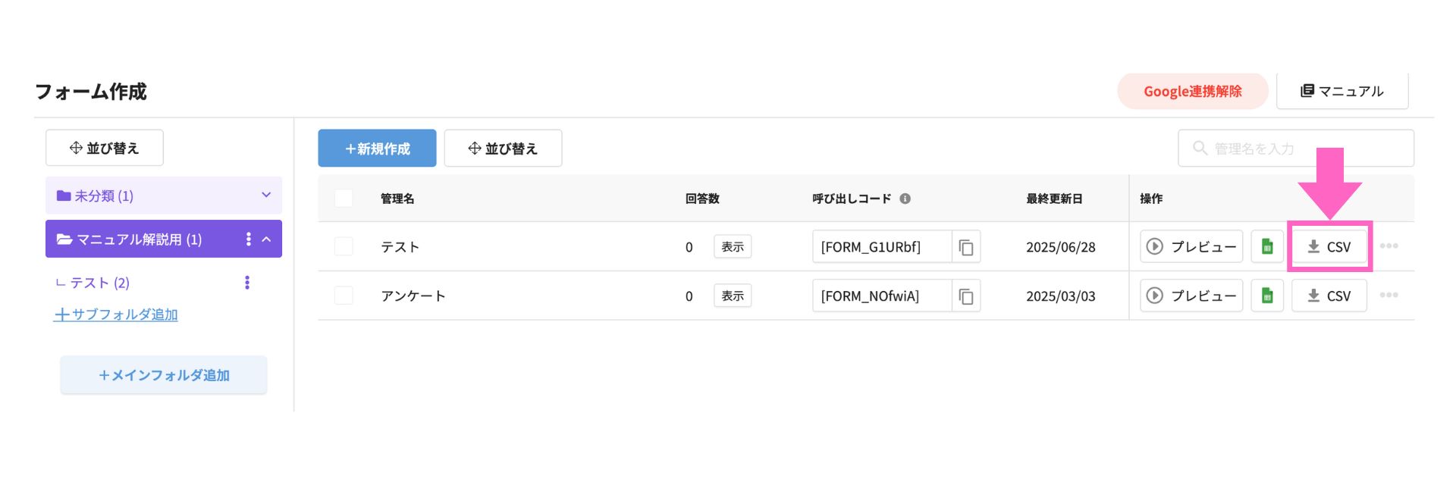This screenshot has width=1456, height=485.
Task: Click the ＋新規作成 button
Action: [x=377, y=149]
